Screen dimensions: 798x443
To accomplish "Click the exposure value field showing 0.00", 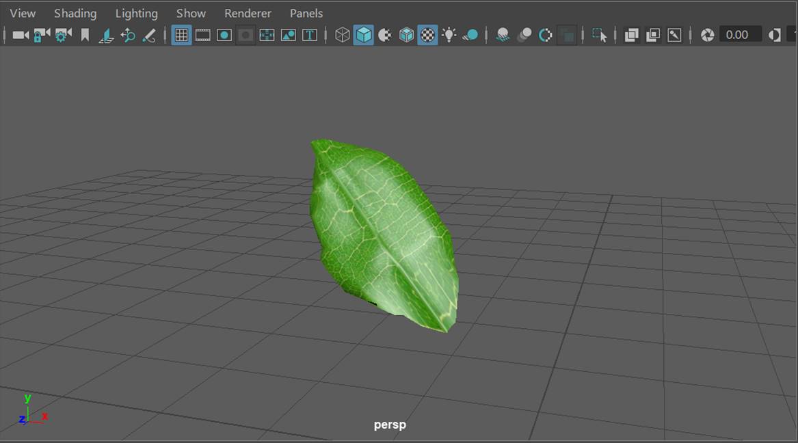I will click(741, 35).
